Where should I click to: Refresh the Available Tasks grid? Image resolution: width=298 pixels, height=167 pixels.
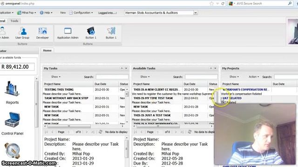tap(190, 132)
